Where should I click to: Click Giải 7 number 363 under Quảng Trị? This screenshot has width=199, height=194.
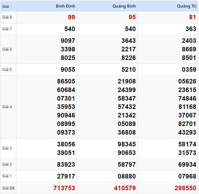pos(191,29)
